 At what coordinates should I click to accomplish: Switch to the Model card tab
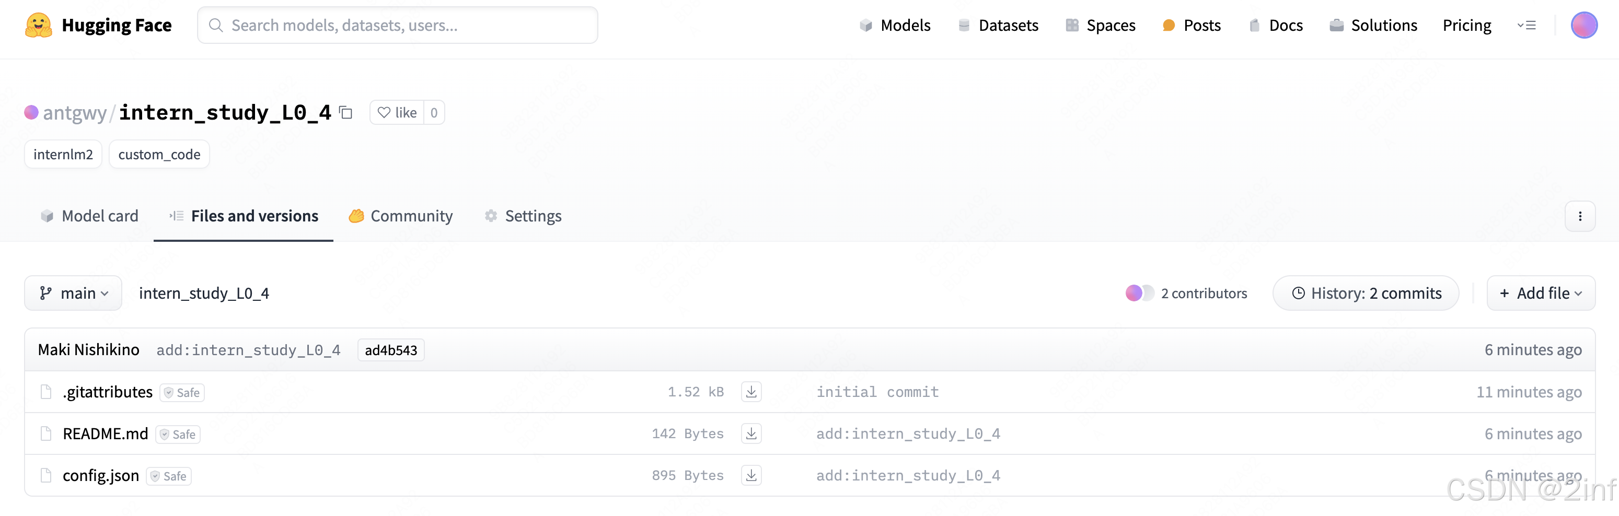pyautogui.click(x=89, y=216)
